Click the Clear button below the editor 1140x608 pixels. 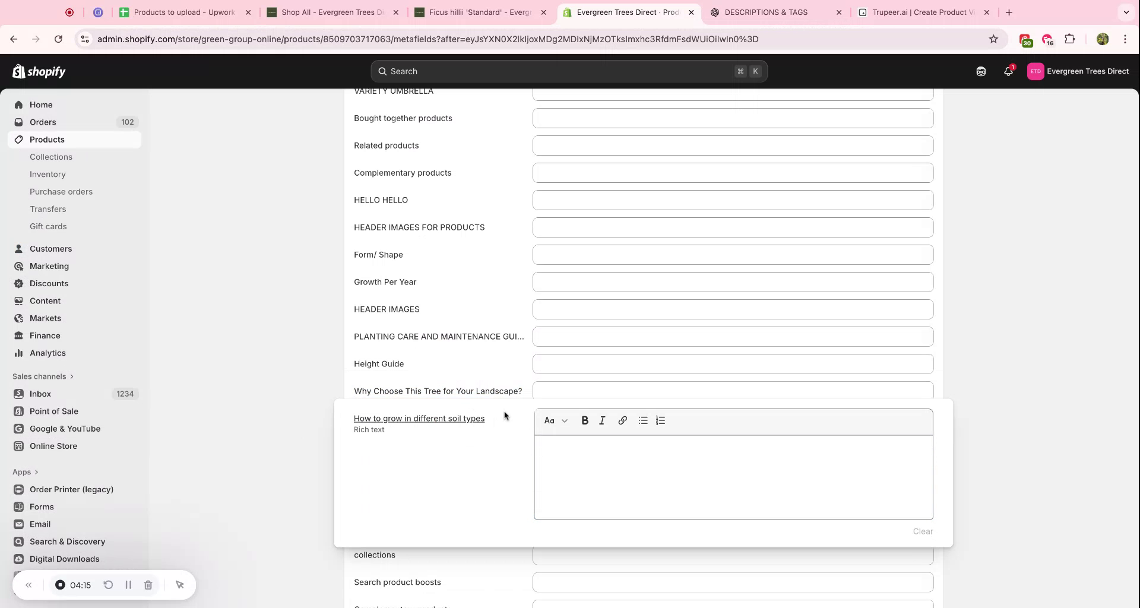tap(923, 531)
